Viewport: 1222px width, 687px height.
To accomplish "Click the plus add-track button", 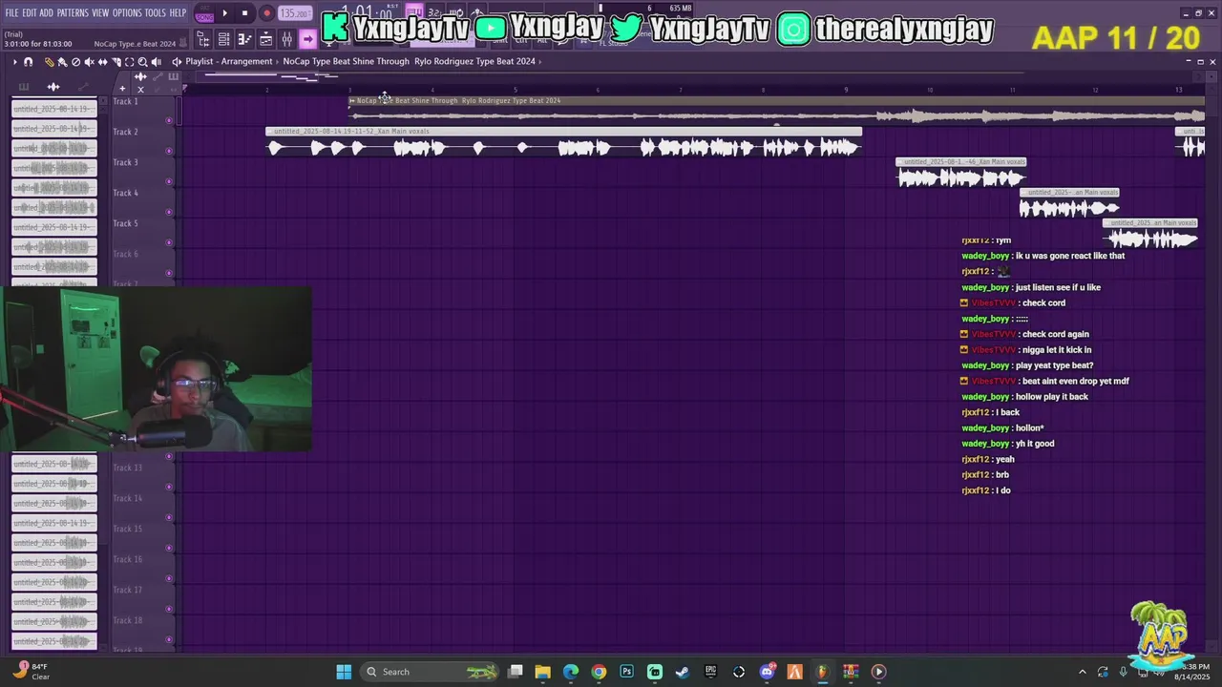I will tap(121, 89).
